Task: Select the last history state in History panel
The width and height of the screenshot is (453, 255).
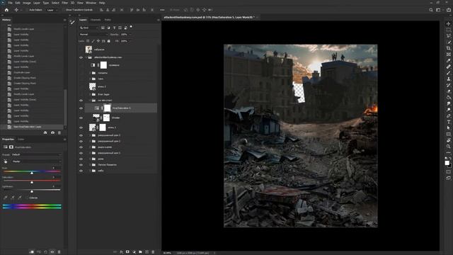Action: (33, 127)
